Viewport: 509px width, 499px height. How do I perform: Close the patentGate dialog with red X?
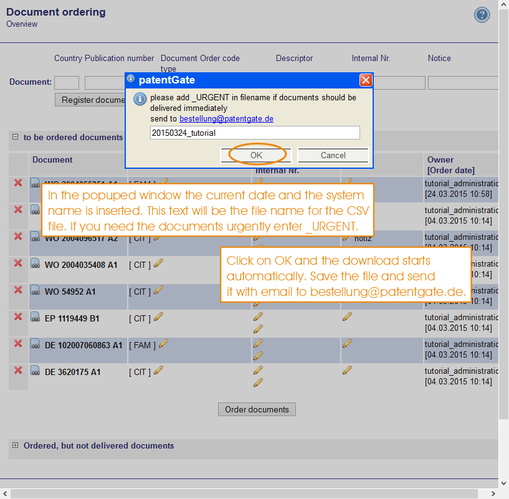coord(366,80)
